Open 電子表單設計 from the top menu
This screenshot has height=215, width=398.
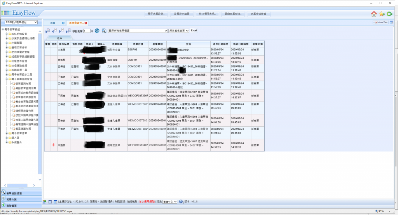(156, 14)
